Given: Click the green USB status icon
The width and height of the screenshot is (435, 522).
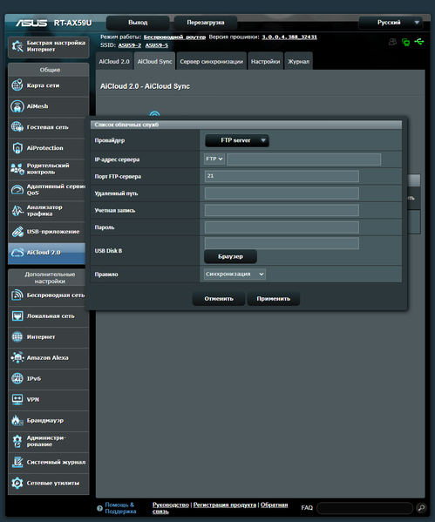Looking at the screenshot, I should (x=419, y=42).
